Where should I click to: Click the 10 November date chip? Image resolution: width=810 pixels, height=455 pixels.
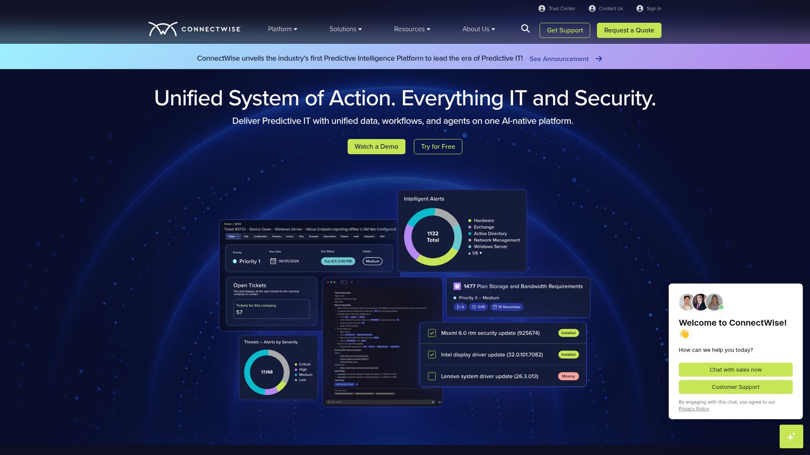click(x=507, y=307)
